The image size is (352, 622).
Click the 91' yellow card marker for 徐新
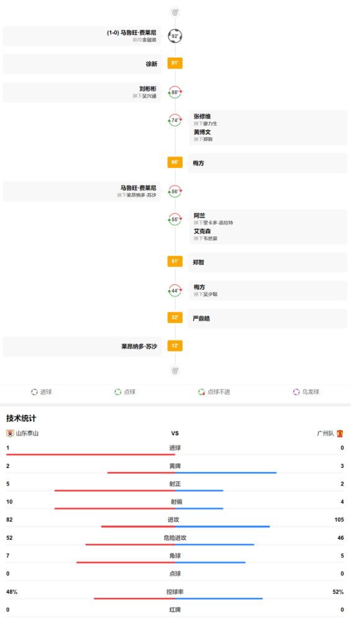click(175, 63)
